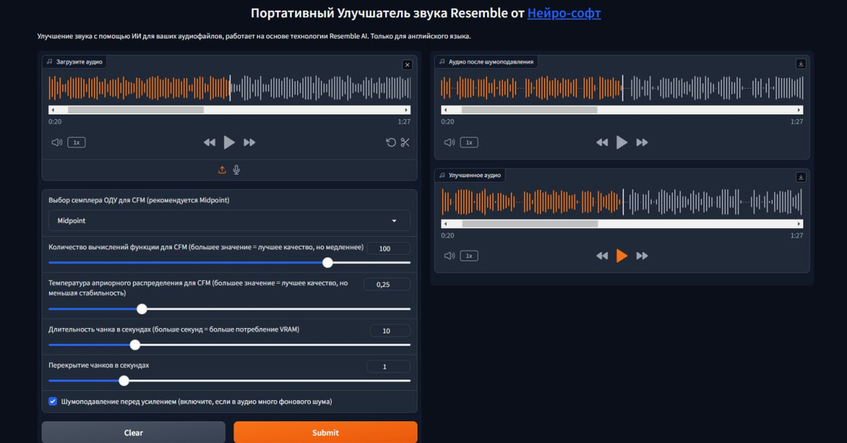Click the chunk overlap slider handle
847x443 pixels.
124,381
